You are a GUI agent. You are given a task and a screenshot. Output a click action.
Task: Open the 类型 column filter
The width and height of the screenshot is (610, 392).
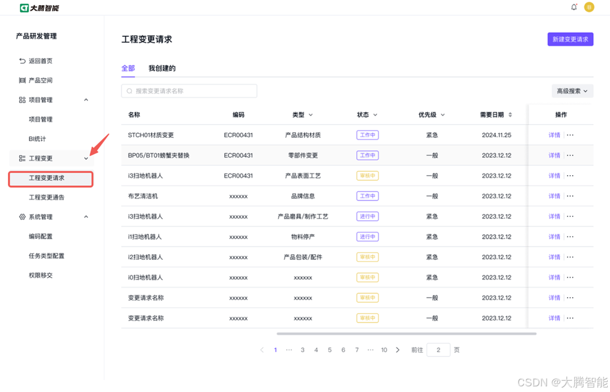(x=311, y=115)
